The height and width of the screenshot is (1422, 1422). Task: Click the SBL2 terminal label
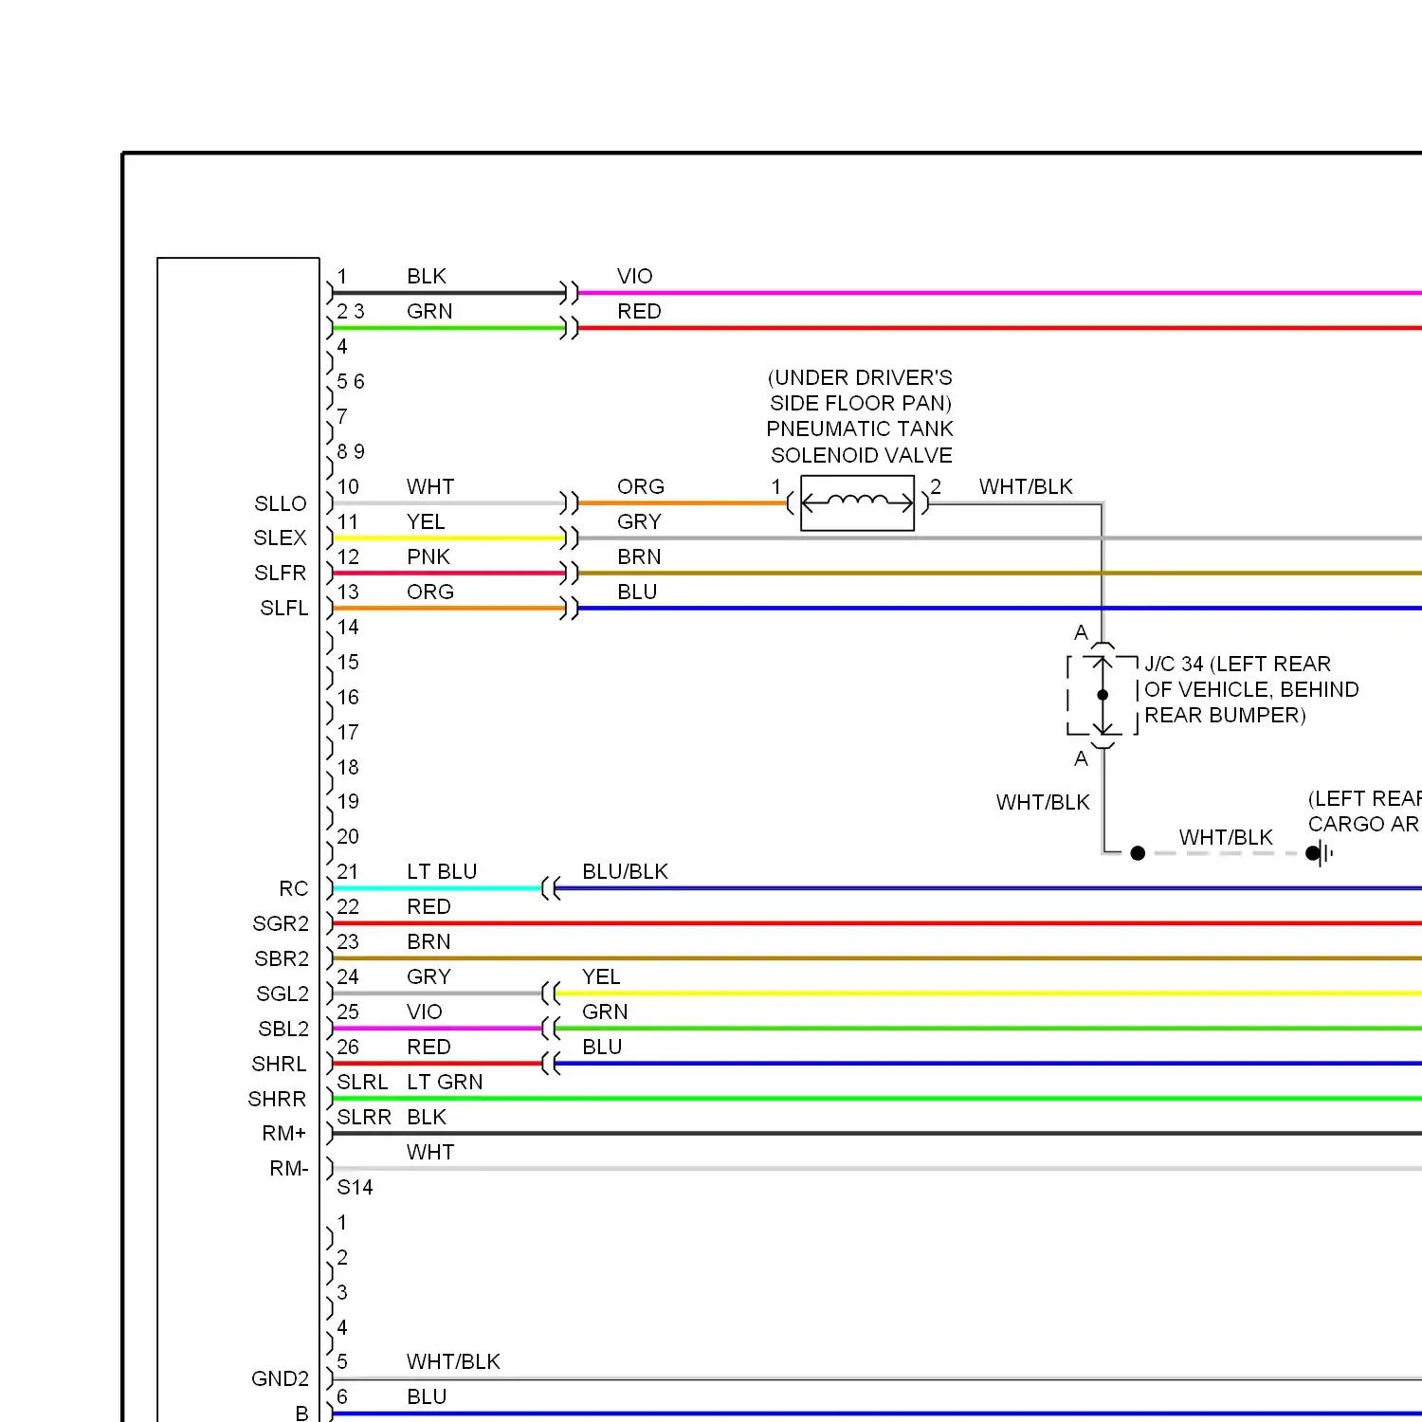[x=283, y=1029]
